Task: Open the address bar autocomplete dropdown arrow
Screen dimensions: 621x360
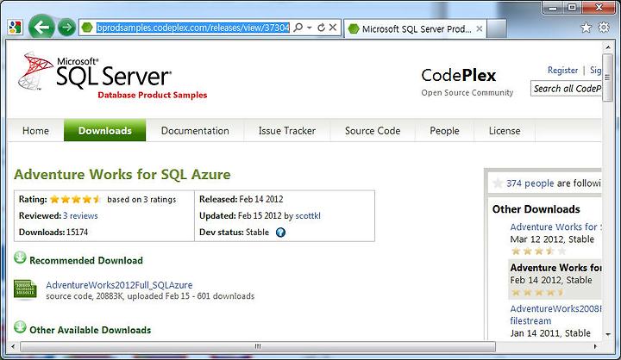Action: point(310,28)
